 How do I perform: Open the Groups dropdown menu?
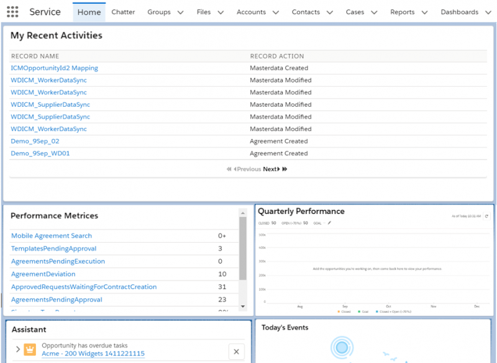tap(180, 12)
